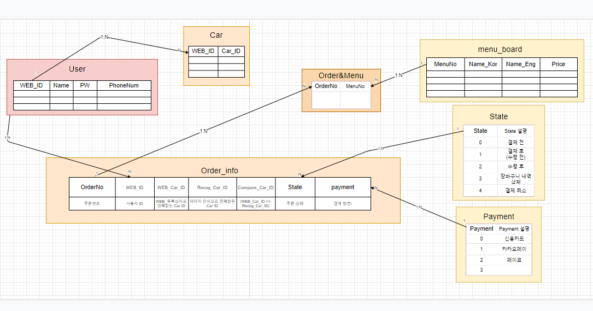Select the Name column header in User

tap(61, 85)
